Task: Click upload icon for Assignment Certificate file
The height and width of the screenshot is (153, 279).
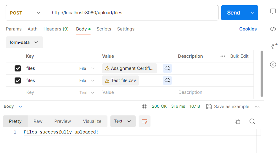Action: pyautogui.click(x=167, y=68)
